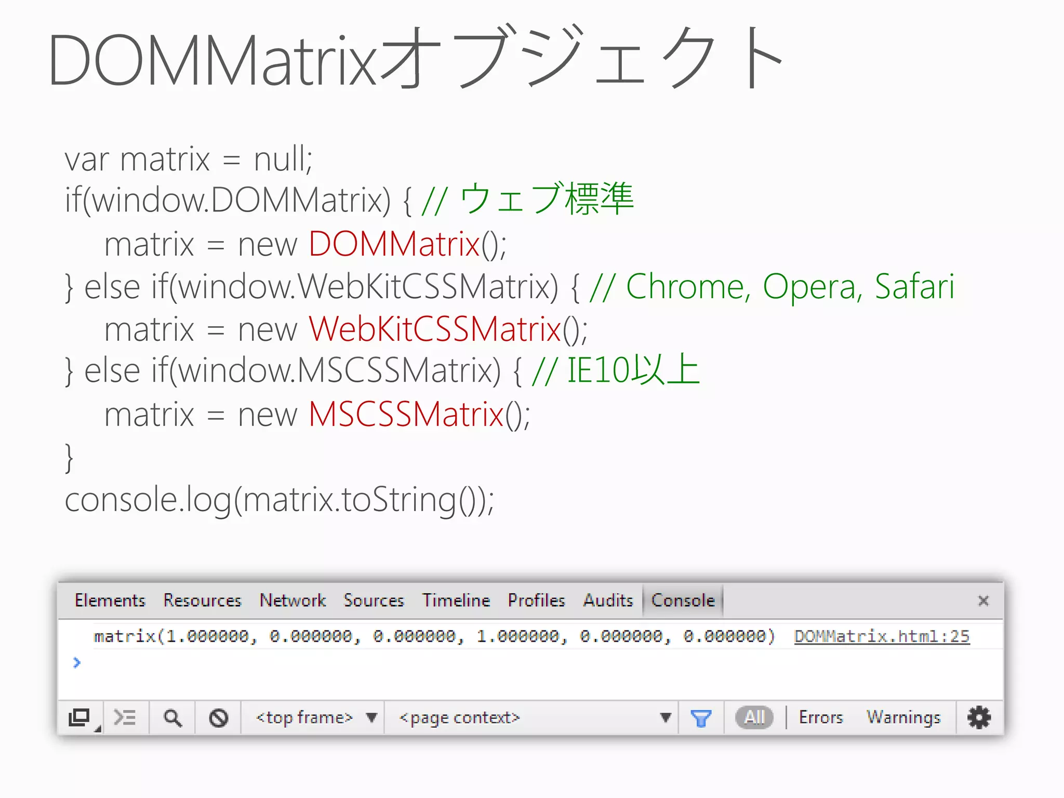The width and height of the screenshot is (1064, 798).
Task: Open the Profiles tab
Action: (x=536, y=601)
